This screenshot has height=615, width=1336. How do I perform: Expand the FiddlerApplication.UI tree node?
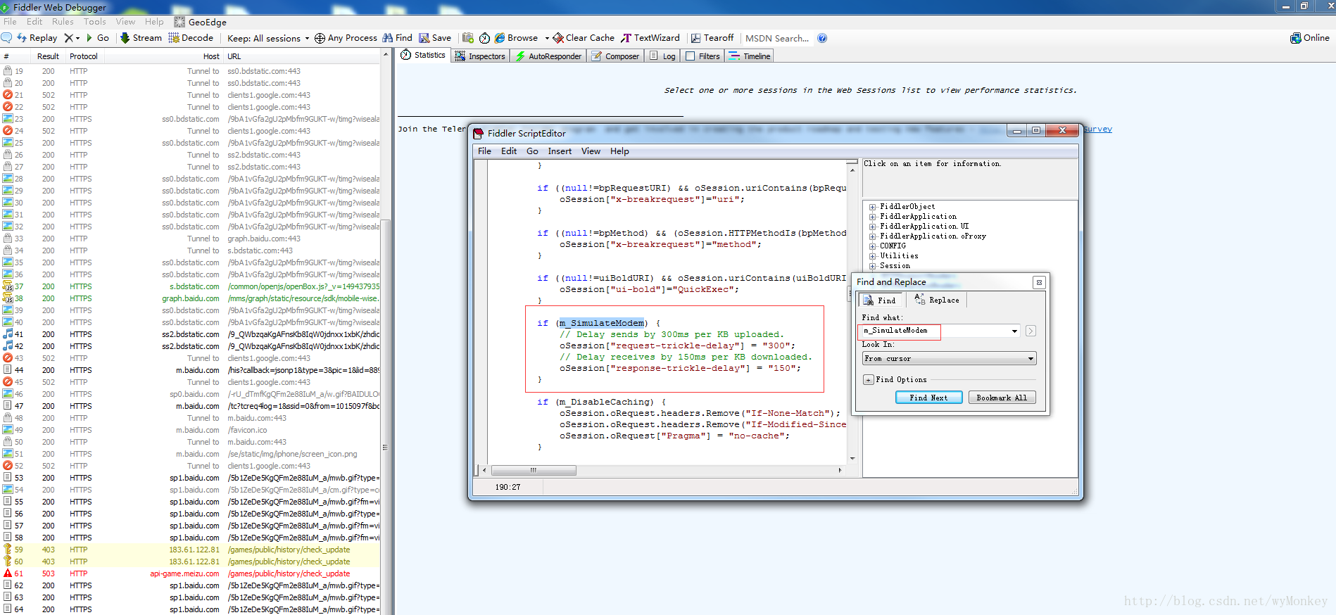[872, 227]
